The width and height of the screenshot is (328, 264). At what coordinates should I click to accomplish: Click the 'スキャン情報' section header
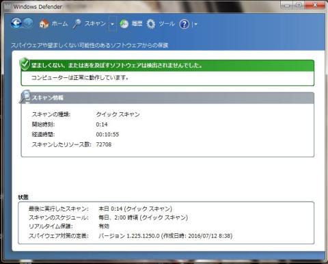point(48,98)
